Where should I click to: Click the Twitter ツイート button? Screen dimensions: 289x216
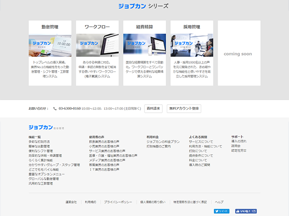click(222, 211)
